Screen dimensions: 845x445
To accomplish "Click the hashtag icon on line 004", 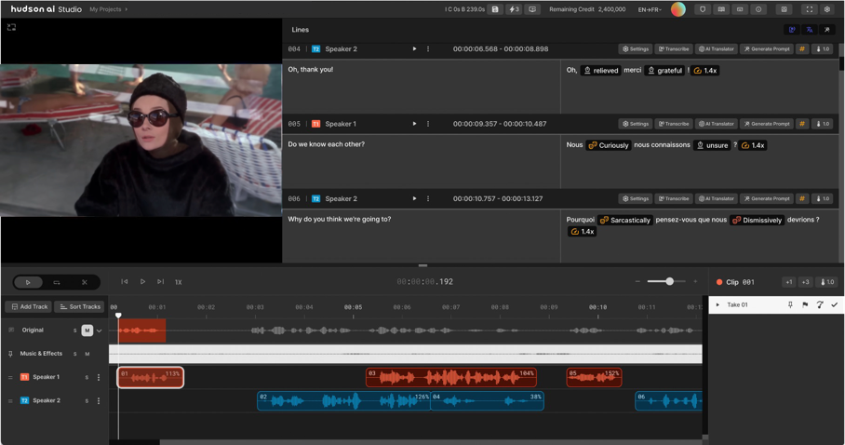I will (802, 48).
